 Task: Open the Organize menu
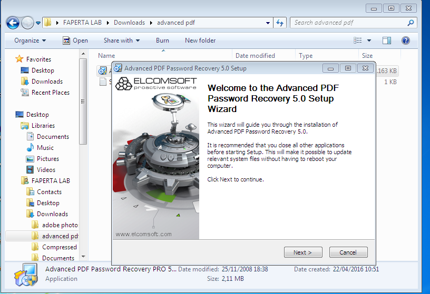point(30,40)
